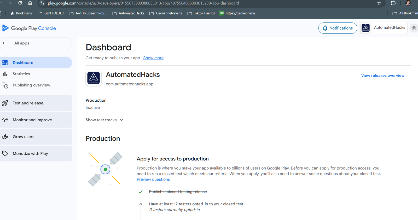The width and height of the screenshot is (418, 220).
Task: Click the Preview questions link
Action: (x=153, y=179)
